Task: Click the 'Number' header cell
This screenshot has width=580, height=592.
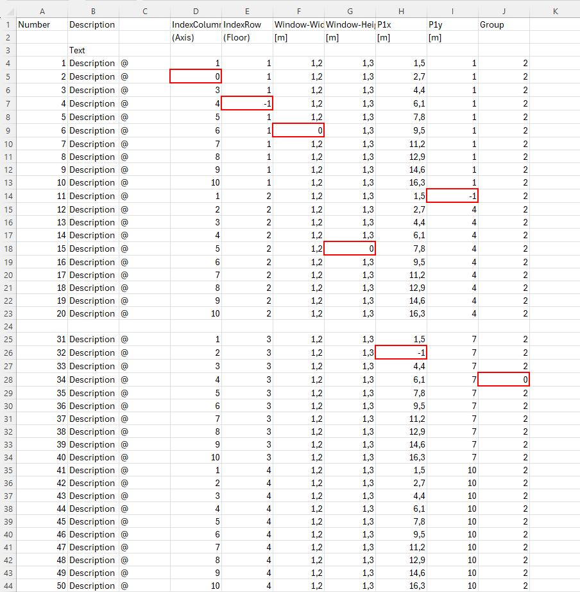Action: [42, 24]
